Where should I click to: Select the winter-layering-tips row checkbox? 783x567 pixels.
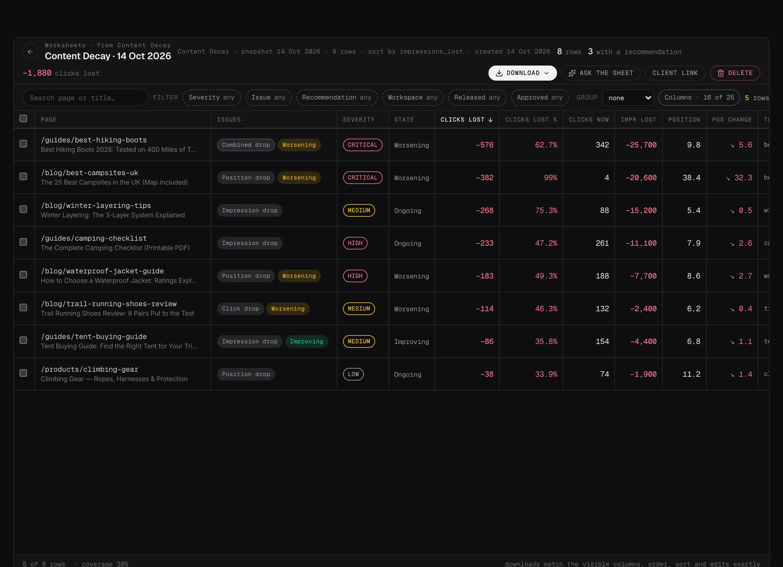tap(23, 209)
